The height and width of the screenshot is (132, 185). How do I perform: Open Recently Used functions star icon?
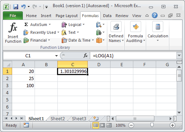(26, 32)
